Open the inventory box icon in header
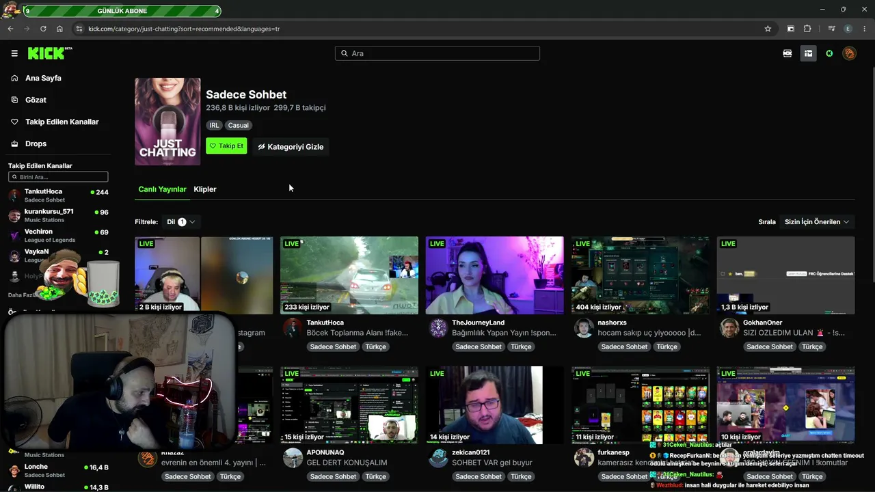 (x=808, y=53)
